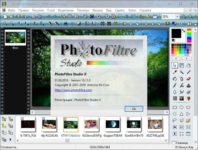Image resolution: width=198 pixels, height=150 pixels.
Task: Select the Clone Stamp tool
Action: [188, 85]
